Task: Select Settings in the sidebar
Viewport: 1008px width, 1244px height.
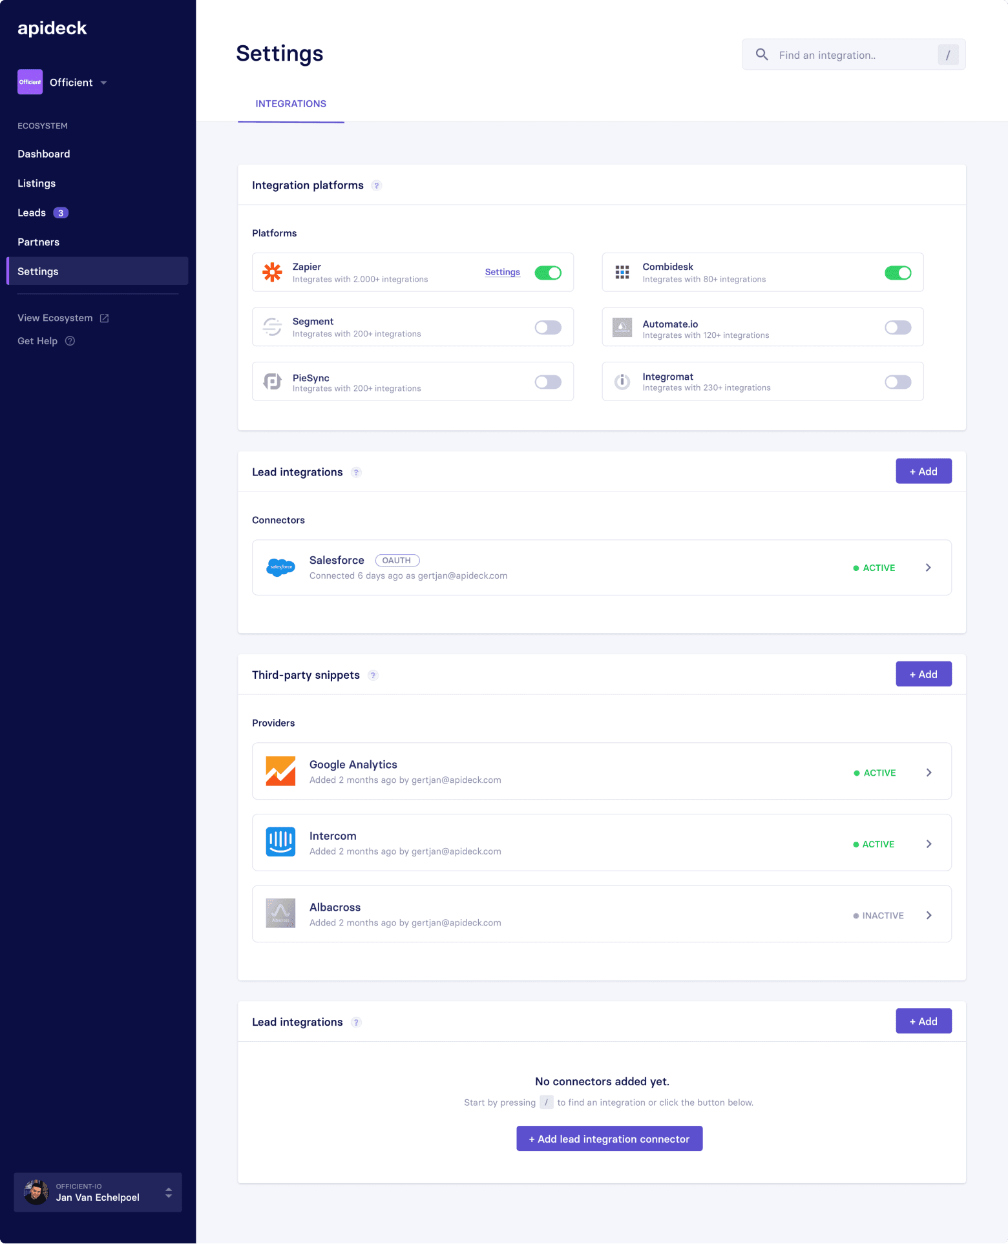Action: pyautogui.click(x=98, y=271)
